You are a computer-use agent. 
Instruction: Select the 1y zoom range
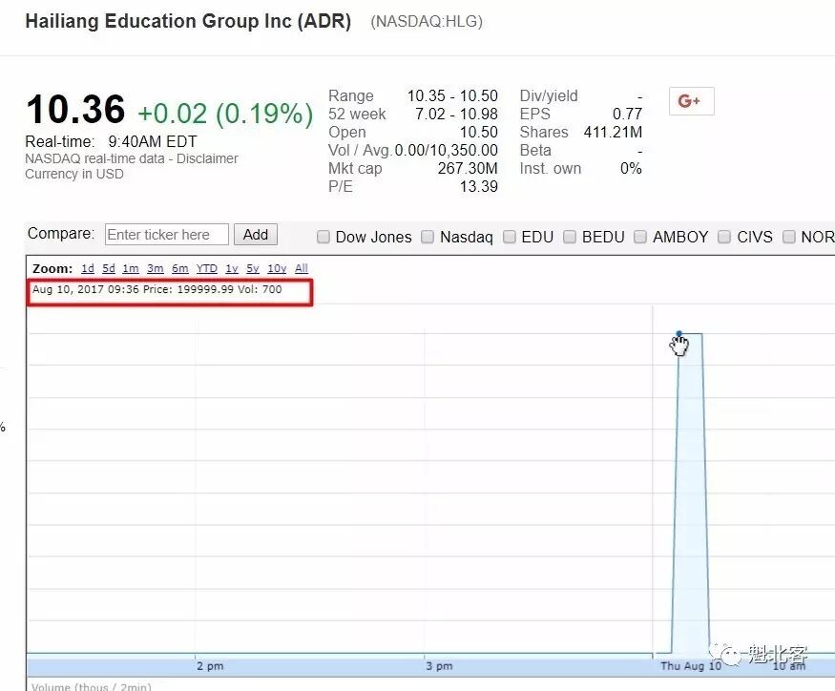232,268
